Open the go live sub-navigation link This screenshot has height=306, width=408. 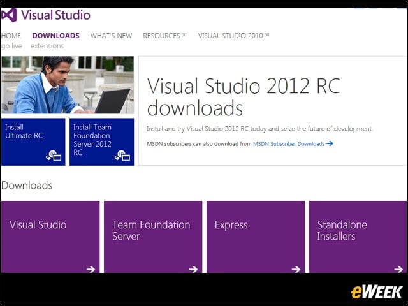click(x=11, y=46)
